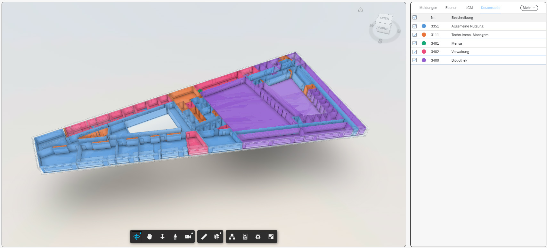Expand the section analysis tool menu
547x248 pixels.
coord(217,237)
